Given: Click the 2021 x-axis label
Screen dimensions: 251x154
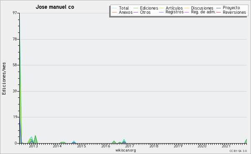Looking at the screenshot, I should tap(226, 146).
